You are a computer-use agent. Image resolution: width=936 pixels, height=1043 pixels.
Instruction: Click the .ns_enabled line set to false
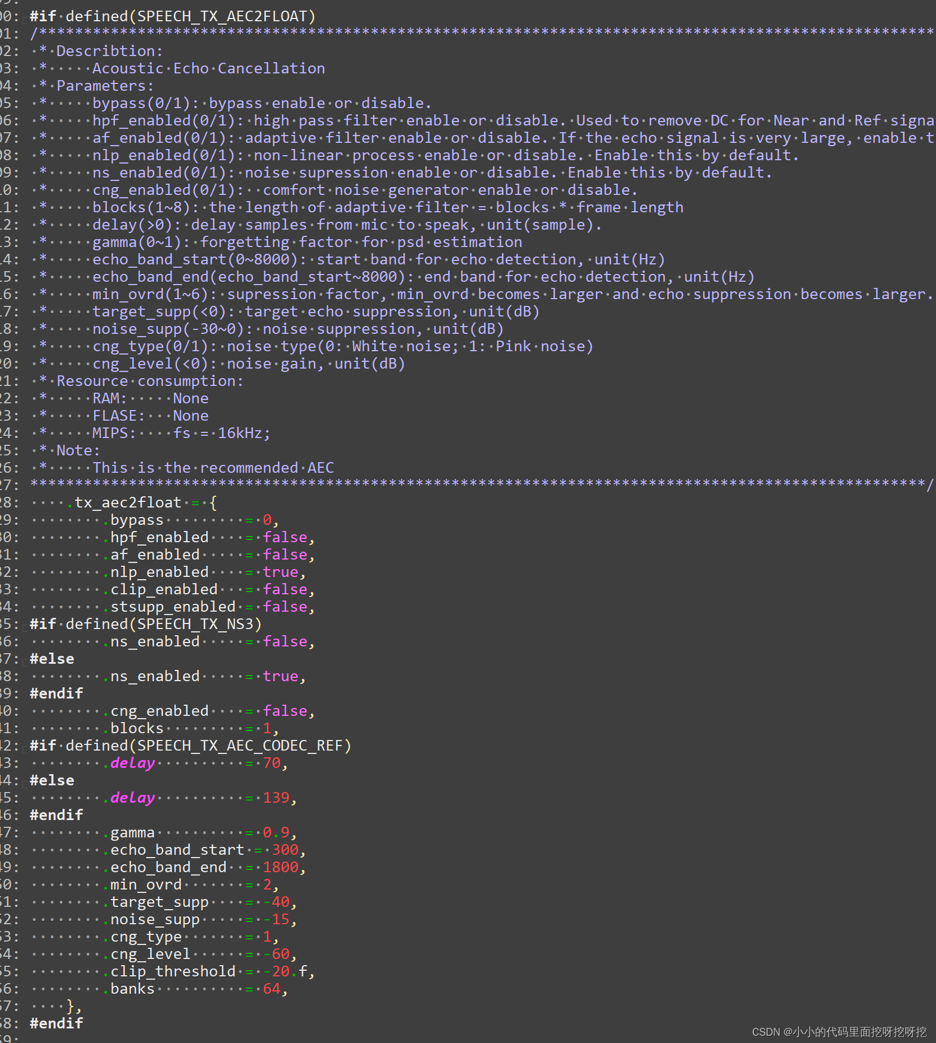coord(208,641)
